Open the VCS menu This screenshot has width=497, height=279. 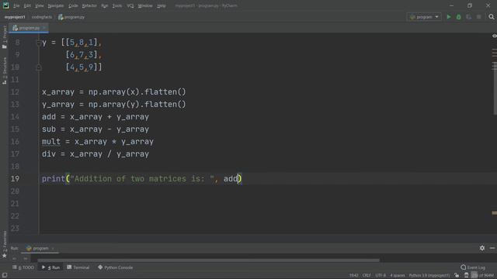click(130, 5)
